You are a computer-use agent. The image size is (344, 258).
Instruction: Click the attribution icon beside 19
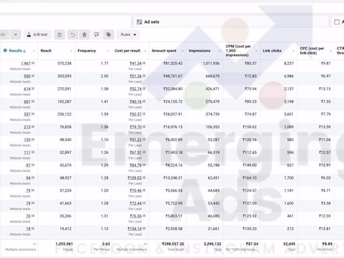(33, 229)
